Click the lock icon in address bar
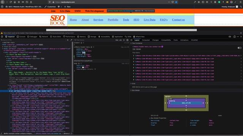Viewport: 243px width, 136px height. pyautogui.click(x=53, y=2)
